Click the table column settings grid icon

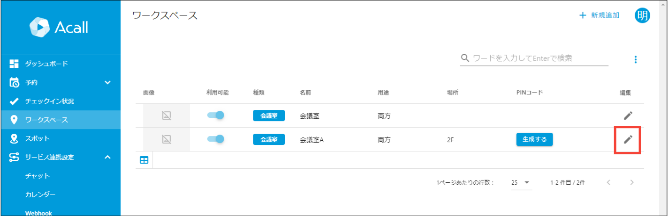pyautogui.click(x=144, y=160)
